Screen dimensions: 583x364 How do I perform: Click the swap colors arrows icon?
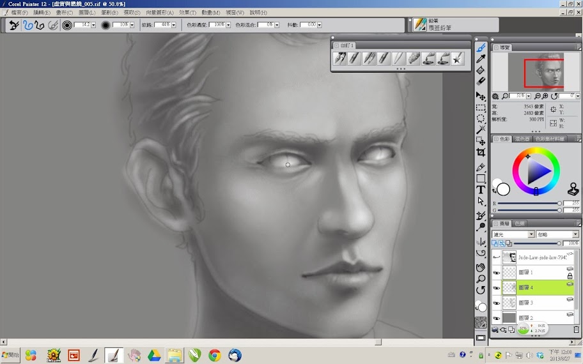(494, 190)
